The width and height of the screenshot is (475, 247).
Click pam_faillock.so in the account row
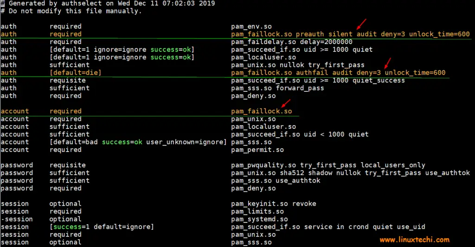click(x=262, y=111)
